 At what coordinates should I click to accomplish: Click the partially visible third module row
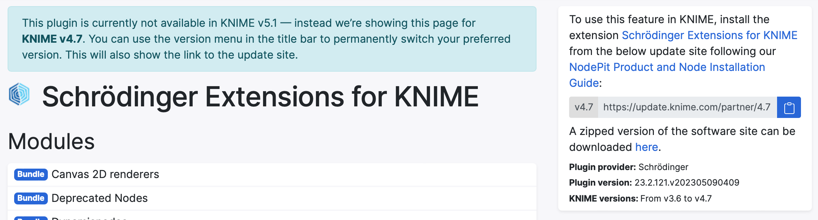(272, 216)
